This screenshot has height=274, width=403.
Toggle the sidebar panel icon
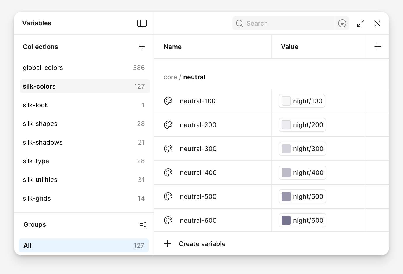pyautogui.click(x=142, y=23)
